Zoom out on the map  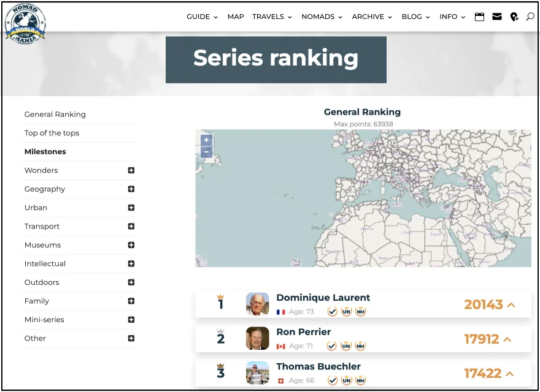tap(206, 152)
